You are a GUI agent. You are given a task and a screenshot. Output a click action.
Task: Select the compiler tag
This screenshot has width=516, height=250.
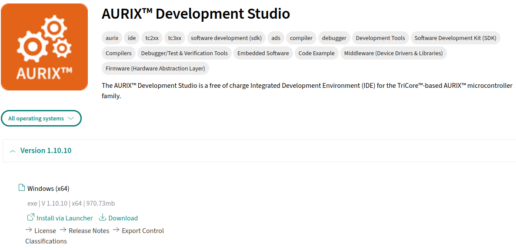point(301,38)
